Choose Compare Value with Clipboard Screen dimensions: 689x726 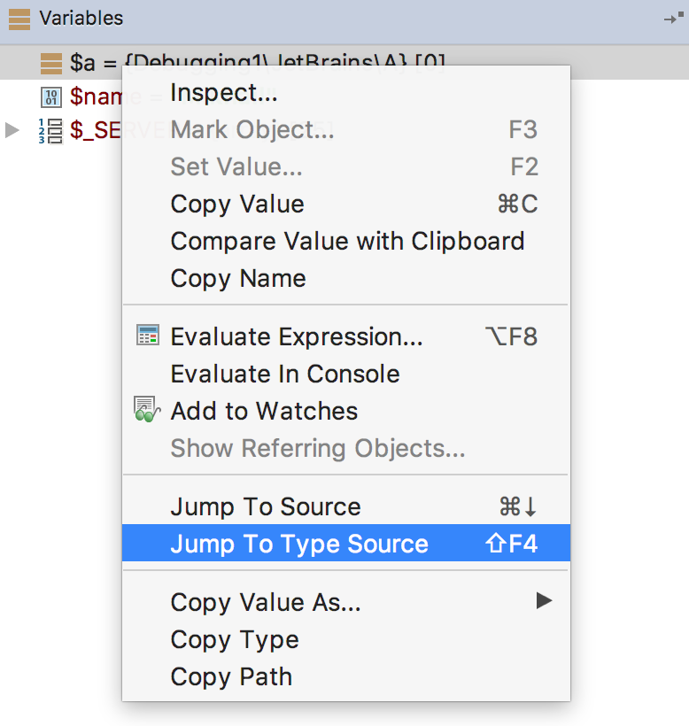pos(346,241)
